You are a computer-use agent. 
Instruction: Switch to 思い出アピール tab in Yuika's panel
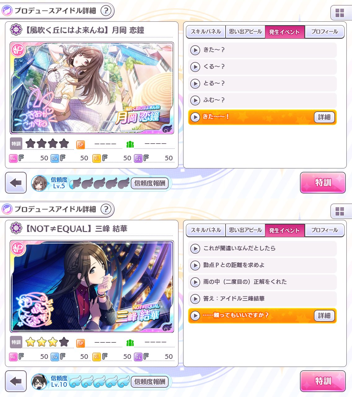click(x=245, y=230)
